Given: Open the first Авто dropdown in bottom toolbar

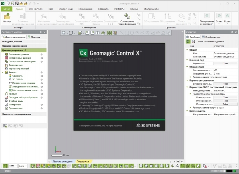Looking at the screenshot, I should (x=13, y=166).
